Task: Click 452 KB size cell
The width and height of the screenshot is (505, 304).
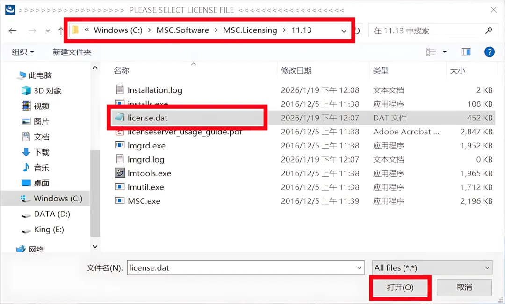Action: (x=480, y=118)
